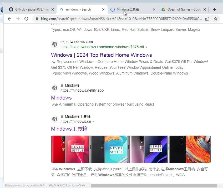Open Windows 2024 Top Rated Home Windows
Viewport: 223px width, 188px height.
pyautogui.click(x=102, y=55)
